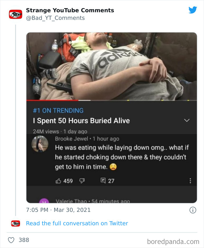
Task: Expand the video description chevron
Action: point(187,120)
